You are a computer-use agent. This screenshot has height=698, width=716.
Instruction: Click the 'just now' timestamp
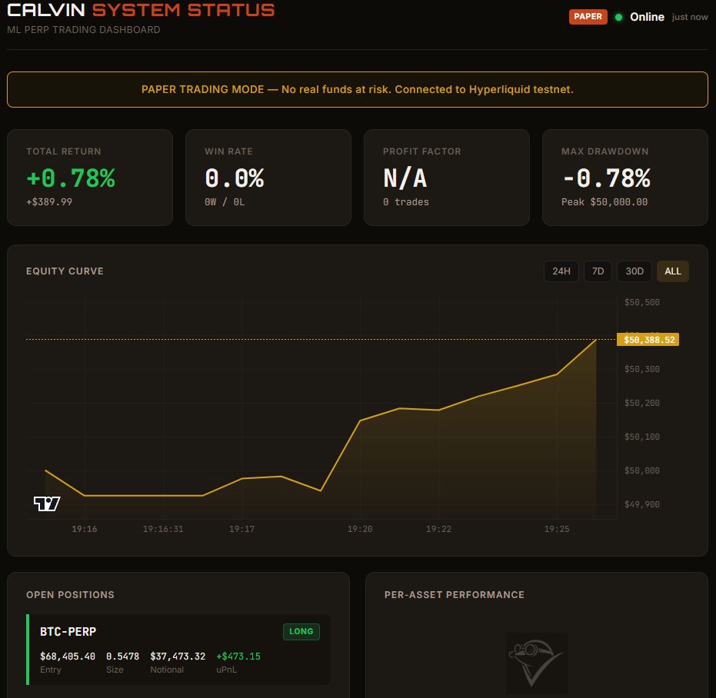[x=690, y=17]
